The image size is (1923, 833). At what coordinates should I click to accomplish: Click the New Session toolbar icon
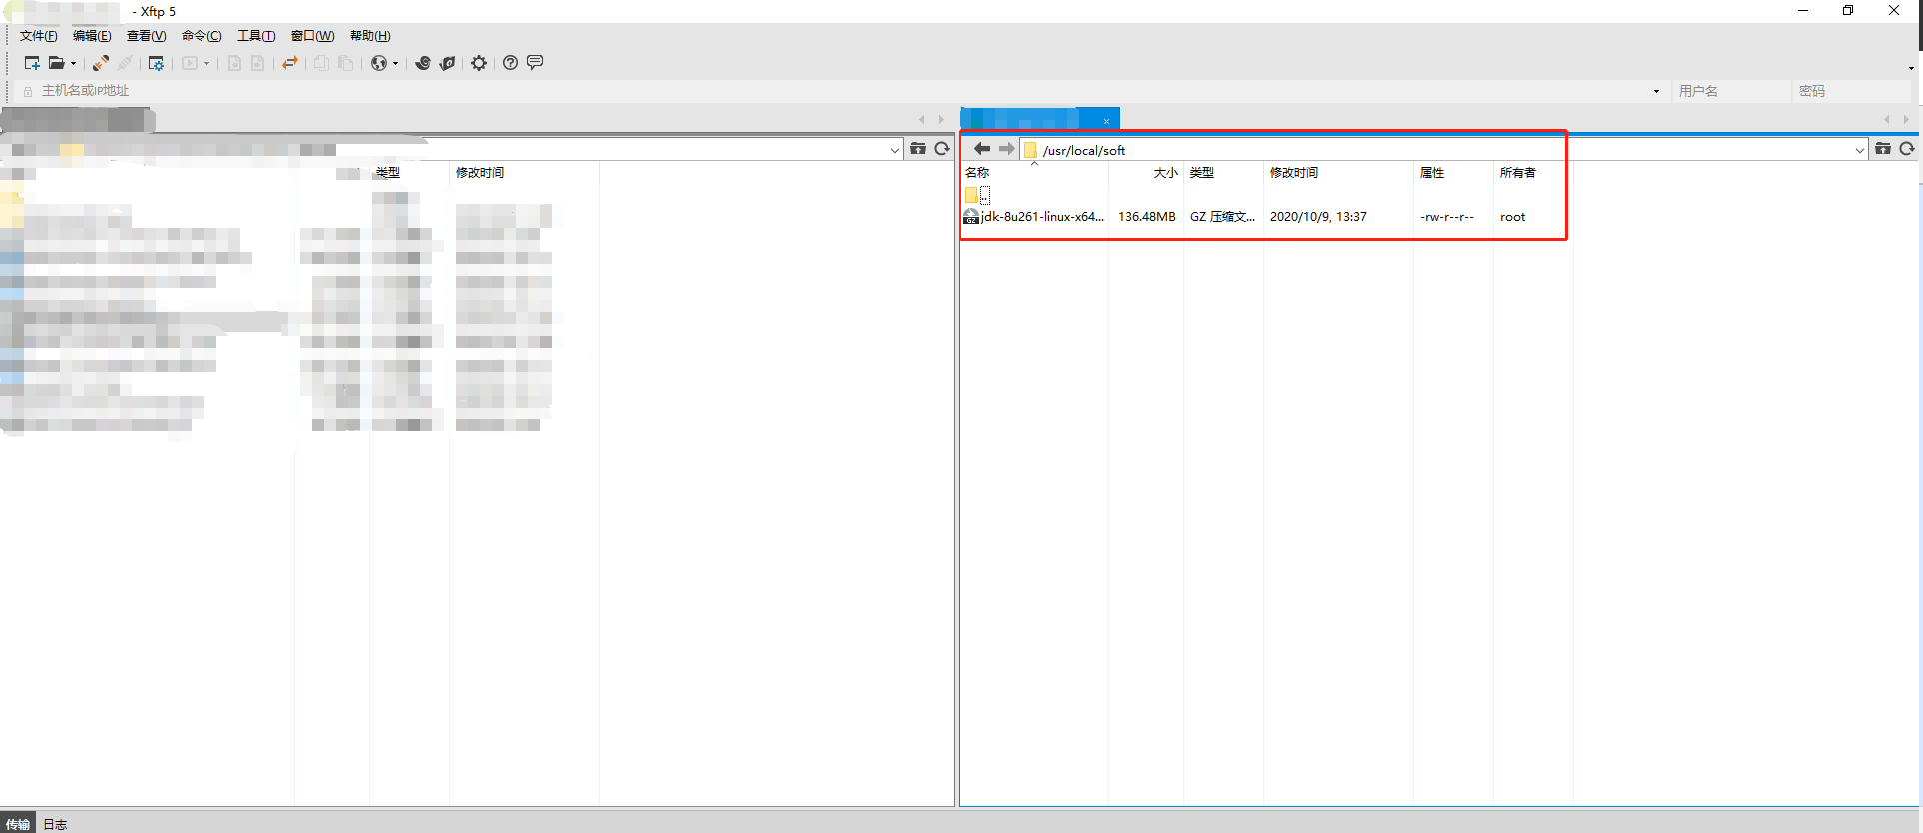(x=32, y=63)
